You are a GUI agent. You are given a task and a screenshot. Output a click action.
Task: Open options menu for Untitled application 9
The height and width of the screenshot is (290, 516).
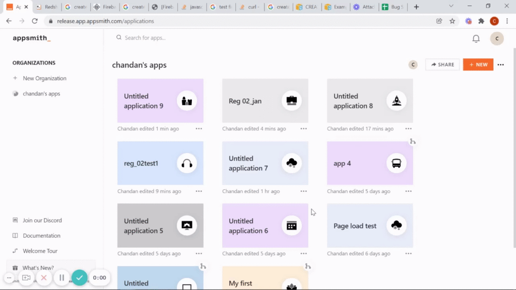click(199, 128)
